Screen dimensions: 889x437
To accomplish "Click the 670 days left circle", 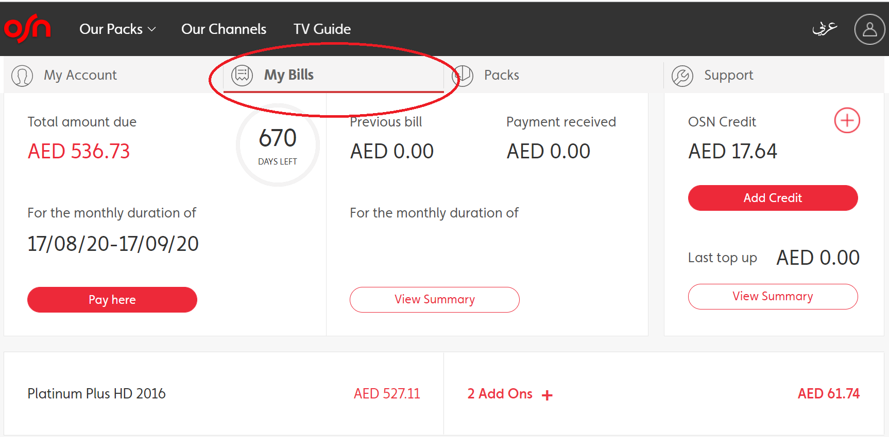I will coord(278,145).
